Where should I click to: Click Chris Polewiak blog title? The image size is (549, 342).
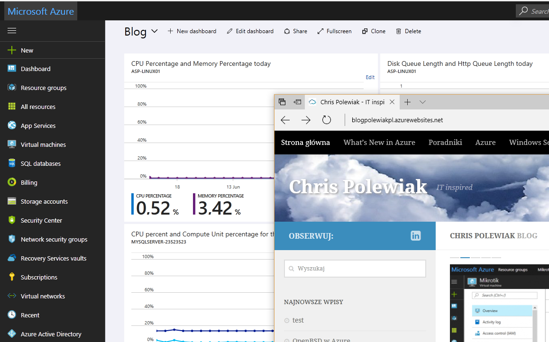(x=358, y=186)
